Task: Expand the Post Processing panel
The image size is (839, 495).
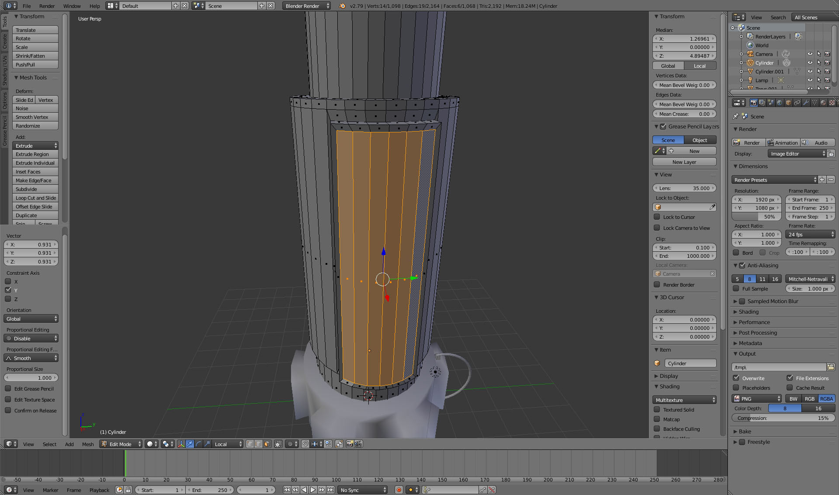Action: pyautogui.click(x=758, y=332)
